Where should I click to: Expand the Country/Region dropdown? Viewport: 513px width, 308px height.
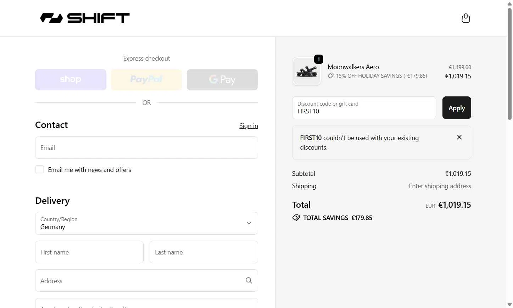146,223
